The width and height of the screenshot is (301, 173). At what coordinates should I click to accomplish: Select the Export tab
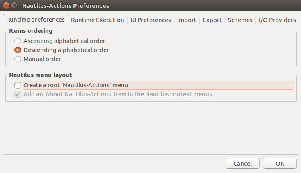[212, 20]
